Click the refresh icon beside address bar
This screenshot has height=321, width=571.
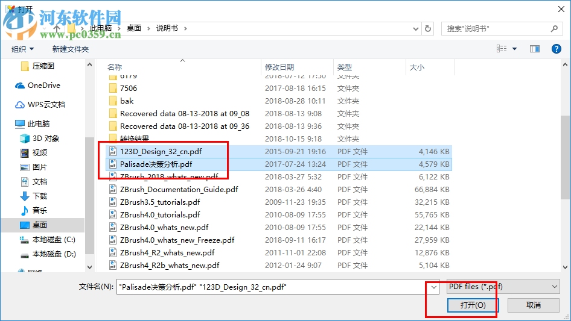pos(428,28)
